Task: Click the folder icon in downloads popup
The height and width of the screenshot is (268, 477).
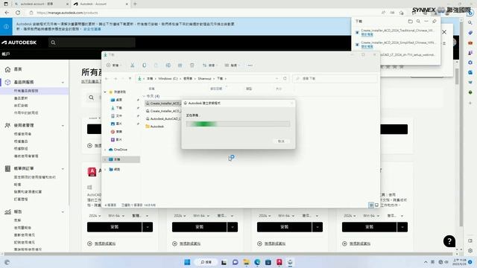Action: point(410,22)
